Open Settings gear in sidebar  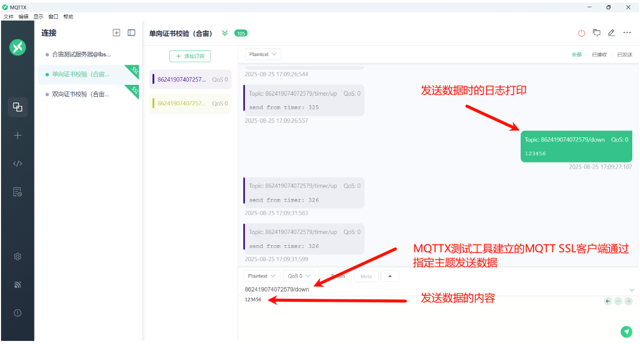click(17, 256)
